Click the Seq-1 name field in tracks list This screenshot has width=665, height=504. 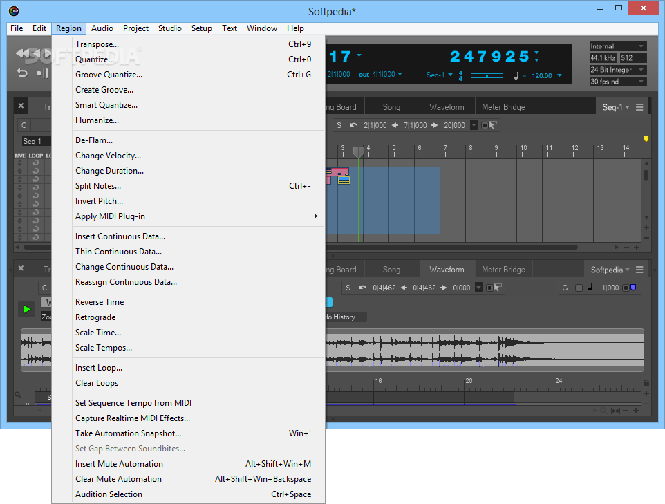36,141
